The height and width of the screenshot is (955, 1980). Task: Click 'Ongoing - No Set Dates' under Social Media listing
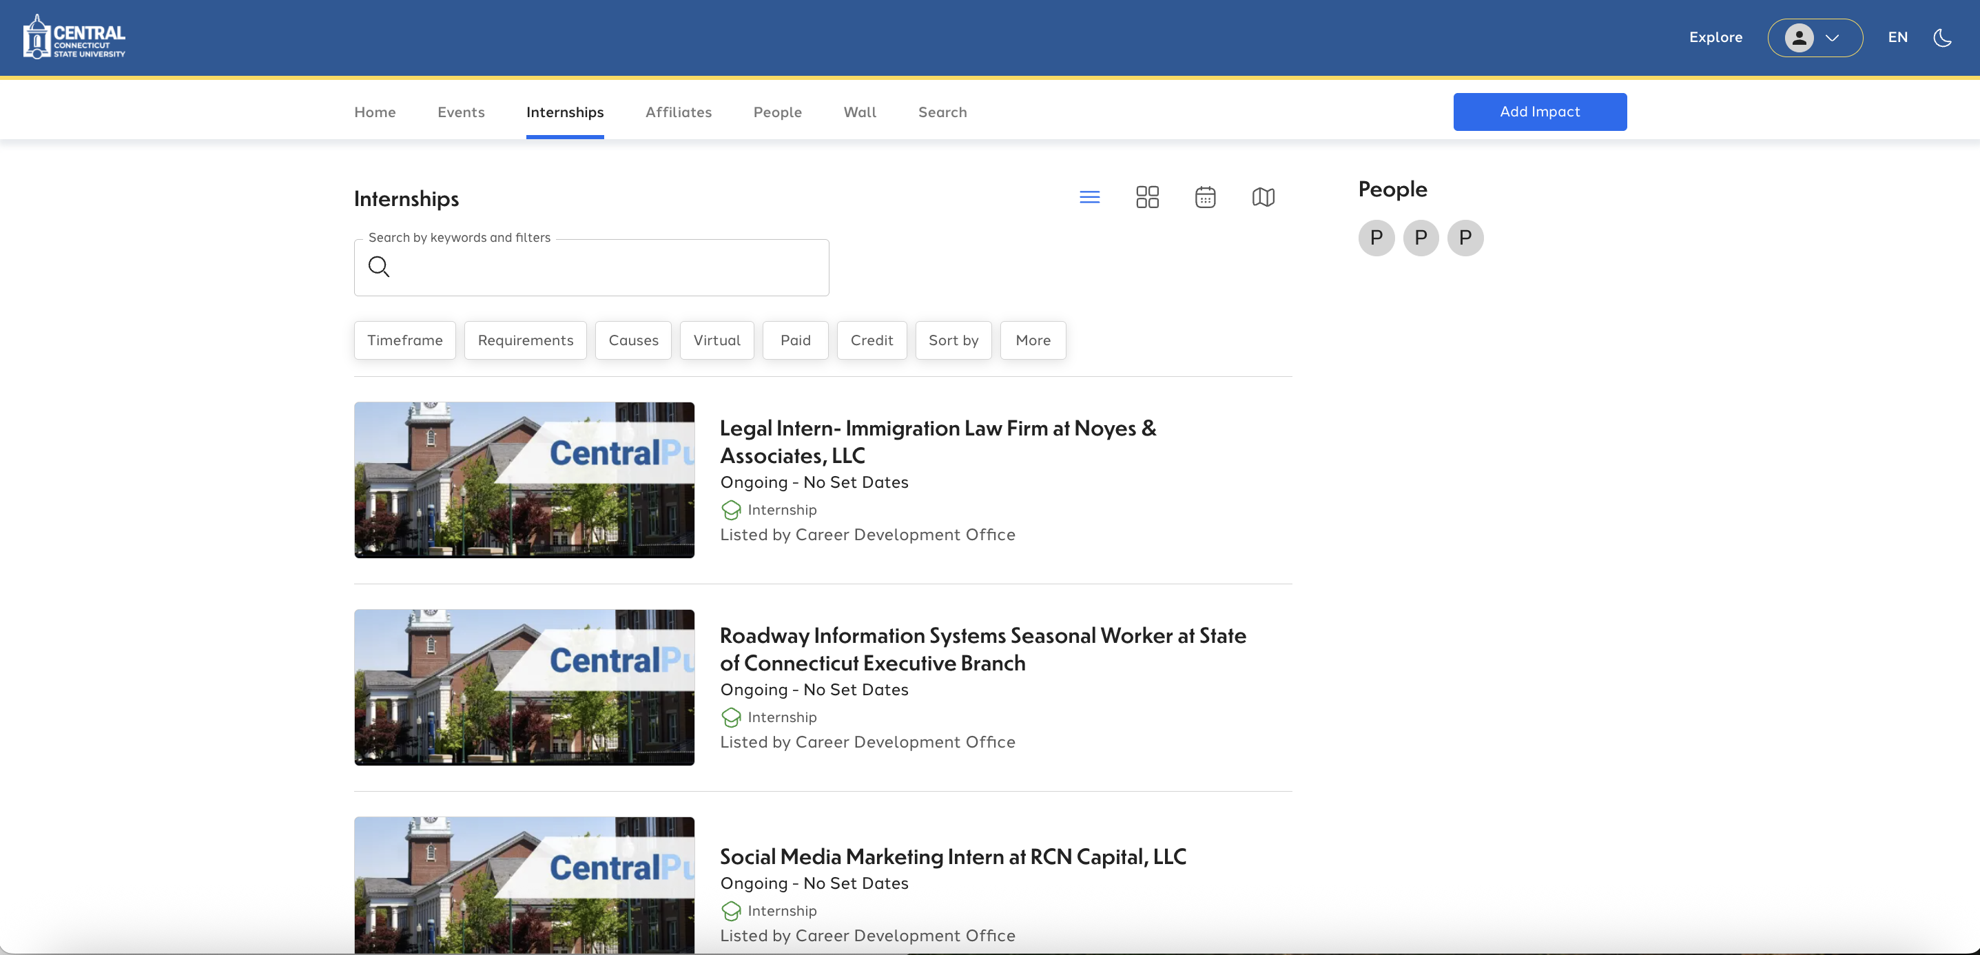click(814, 884)
